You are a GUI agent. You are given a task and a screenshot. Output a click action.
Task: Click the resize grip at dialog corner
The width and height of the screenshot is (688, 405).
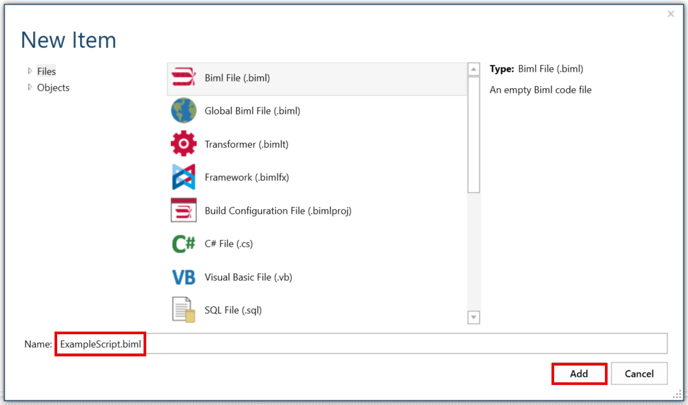(x=677, y=395)
